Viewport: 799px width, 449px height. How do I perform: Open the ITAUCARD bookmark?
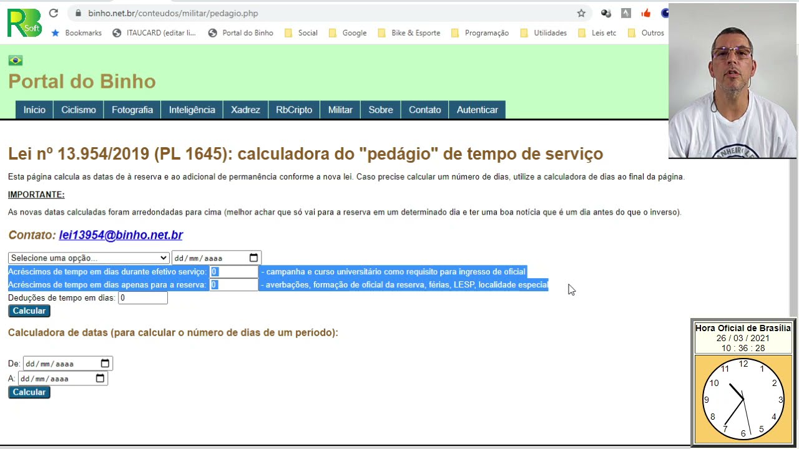click(154, 33)
